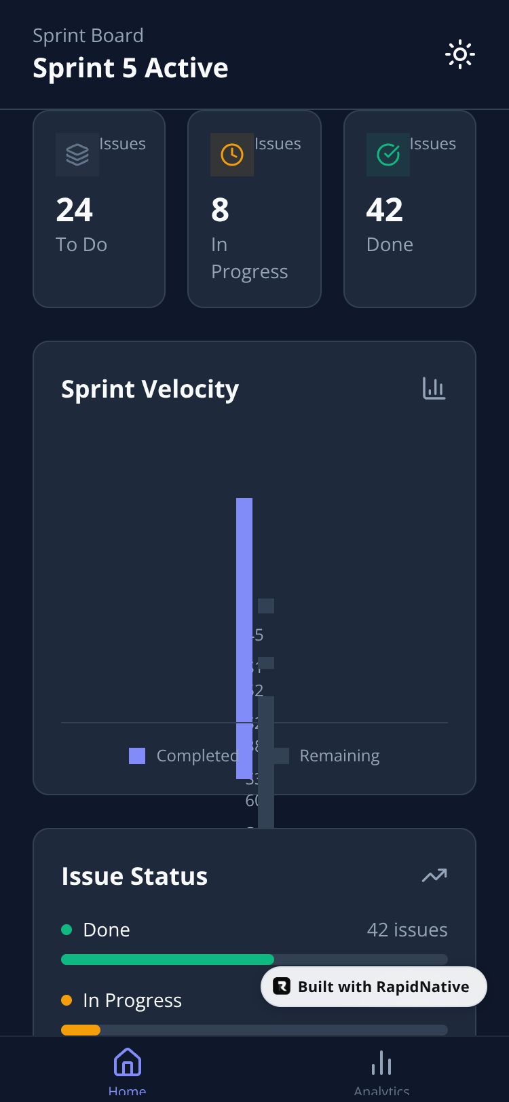Select the Home tab label
This screenshot has width=509, height=1102.
point(127,1090)
